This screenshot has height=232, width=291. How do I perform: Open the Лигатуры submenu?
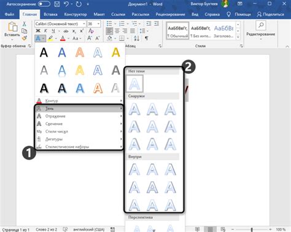click(x=79, y=139)
